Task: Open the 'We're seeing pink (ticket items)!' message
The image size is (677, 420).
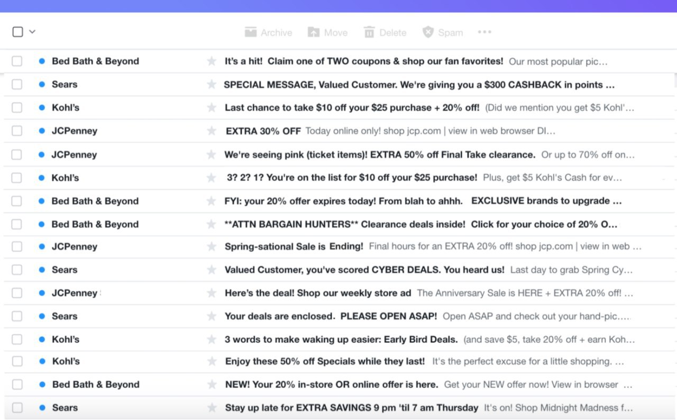Action: pyautogui.click(x=380, y=154)
